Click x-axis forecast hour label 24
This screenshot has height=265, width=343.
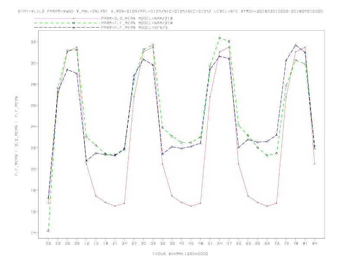pos(124,243)
